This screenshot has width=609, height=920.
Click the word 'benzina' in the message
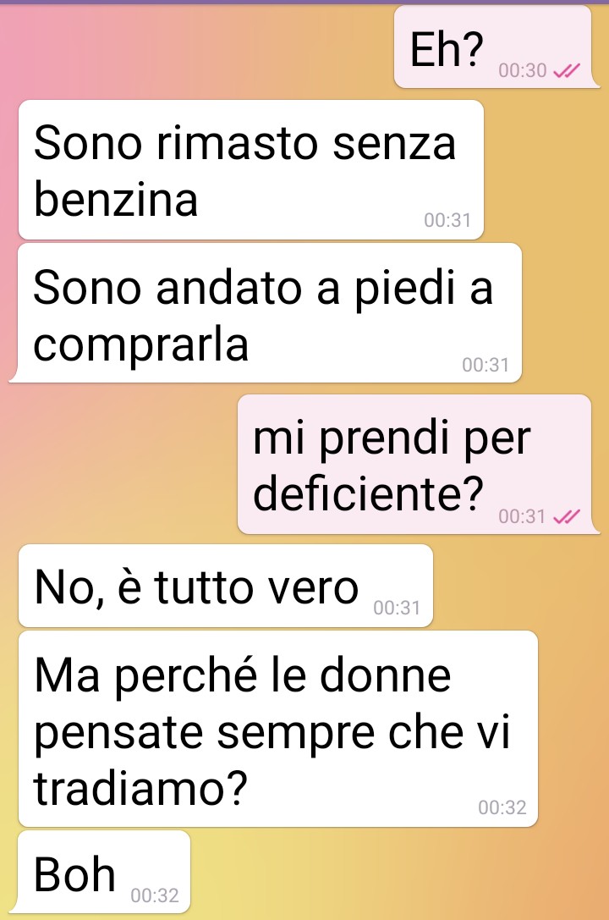point(116,200)
